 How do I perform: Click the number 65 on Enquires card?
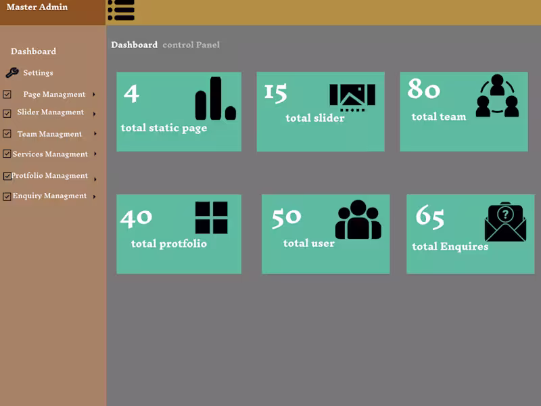pos(430,217)
